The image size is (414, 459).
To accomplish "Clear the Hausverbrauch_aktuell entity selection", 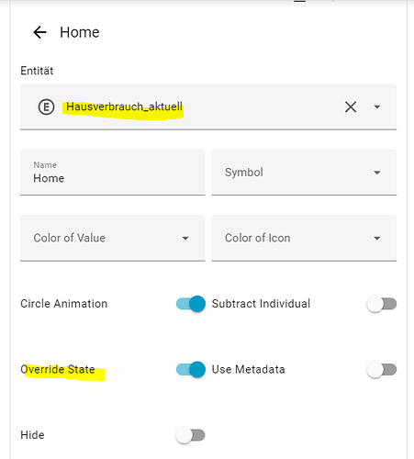I will 351,106.
